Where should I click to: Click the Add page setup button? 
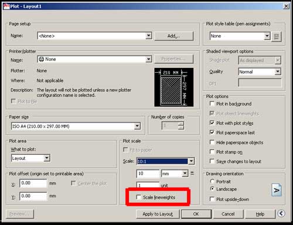coord(174,36)
